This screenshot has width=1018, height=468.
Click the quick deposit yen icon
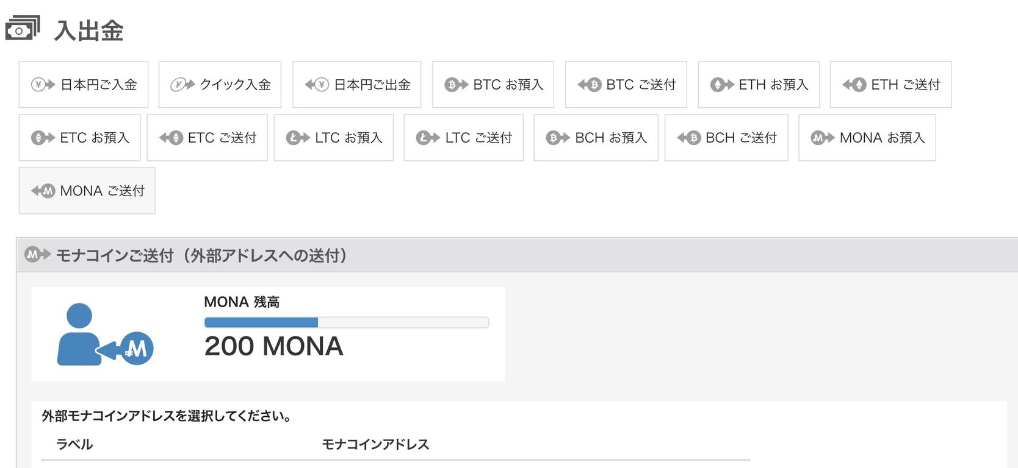(x=182, y=85)
